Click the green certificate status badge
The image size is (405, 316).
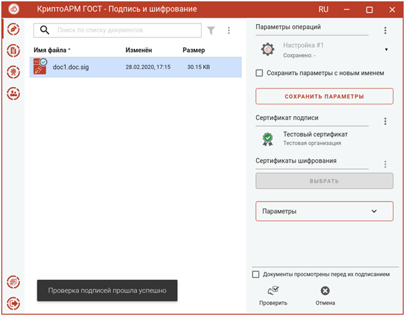tap(268, 139)
